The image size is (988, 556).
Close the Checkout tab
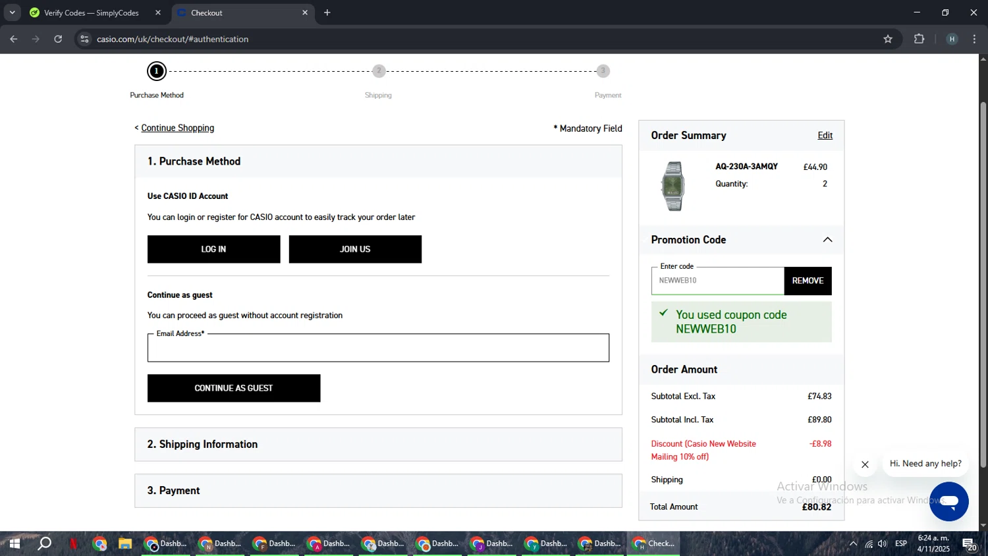click(305, 13)
